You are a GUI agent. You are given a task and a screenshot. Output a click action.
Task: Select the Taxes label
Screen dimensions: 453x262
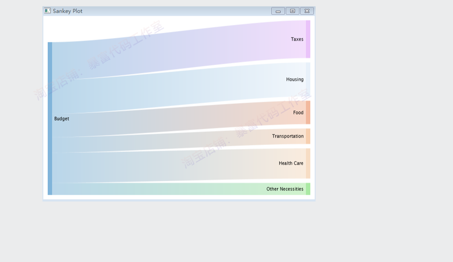(297, 39)
